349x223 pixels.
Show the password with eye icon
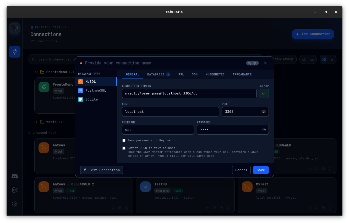tap(264, 130)
